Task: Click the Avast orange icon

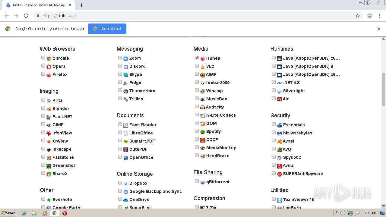Action: click(280, 141)
